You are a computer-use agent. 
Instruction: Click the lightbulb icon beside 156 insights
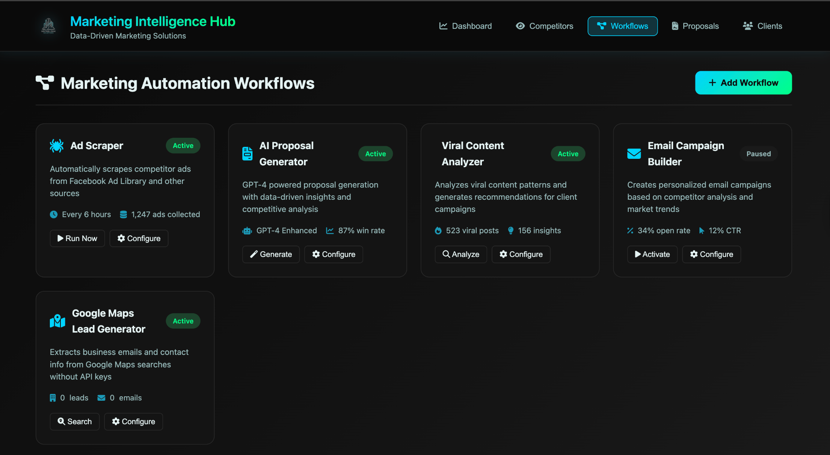coord(511,231)
